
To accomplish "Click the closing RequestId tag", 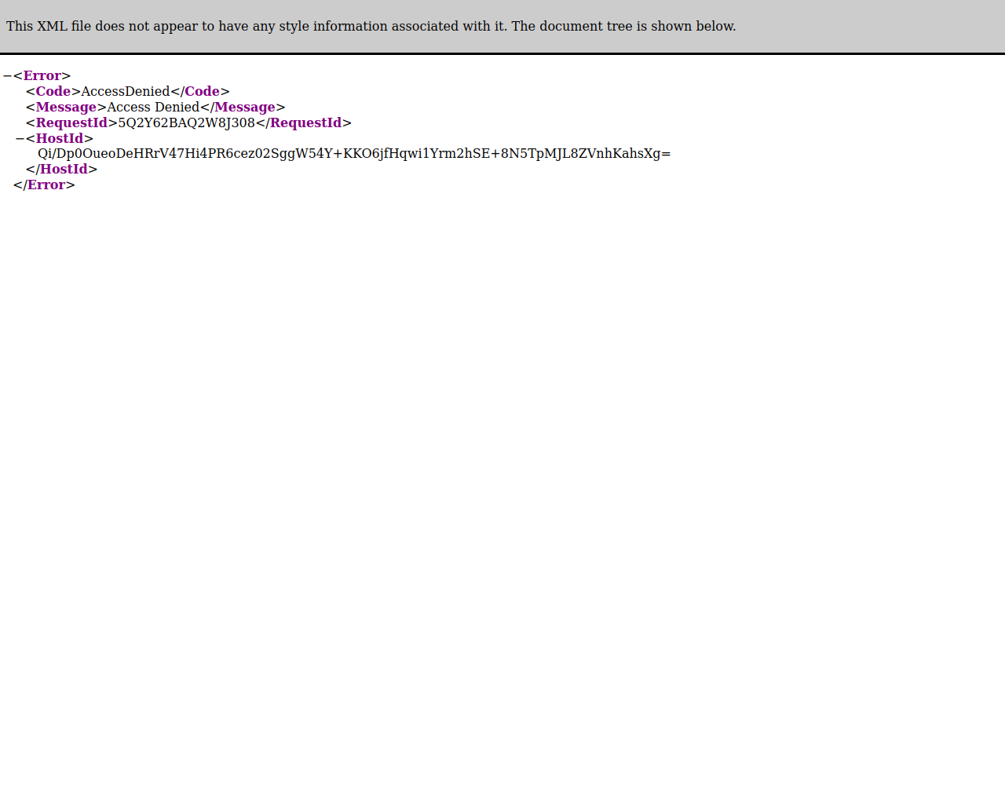I will [304, 123].
